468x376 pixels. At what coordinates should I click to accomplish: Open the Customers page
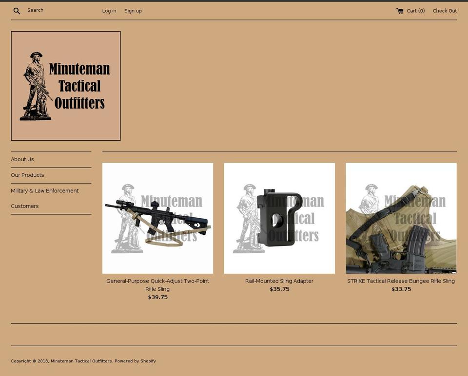(x=25, y=206)
